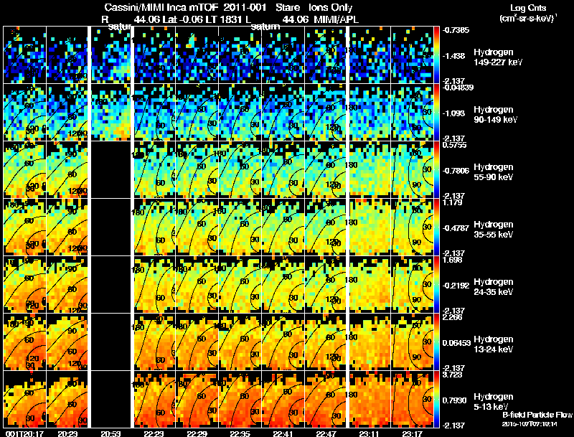Open the 5-13 keV panel at 23:17
The height and width of the screenshot is (437, 574).
(x=412, y=400)
